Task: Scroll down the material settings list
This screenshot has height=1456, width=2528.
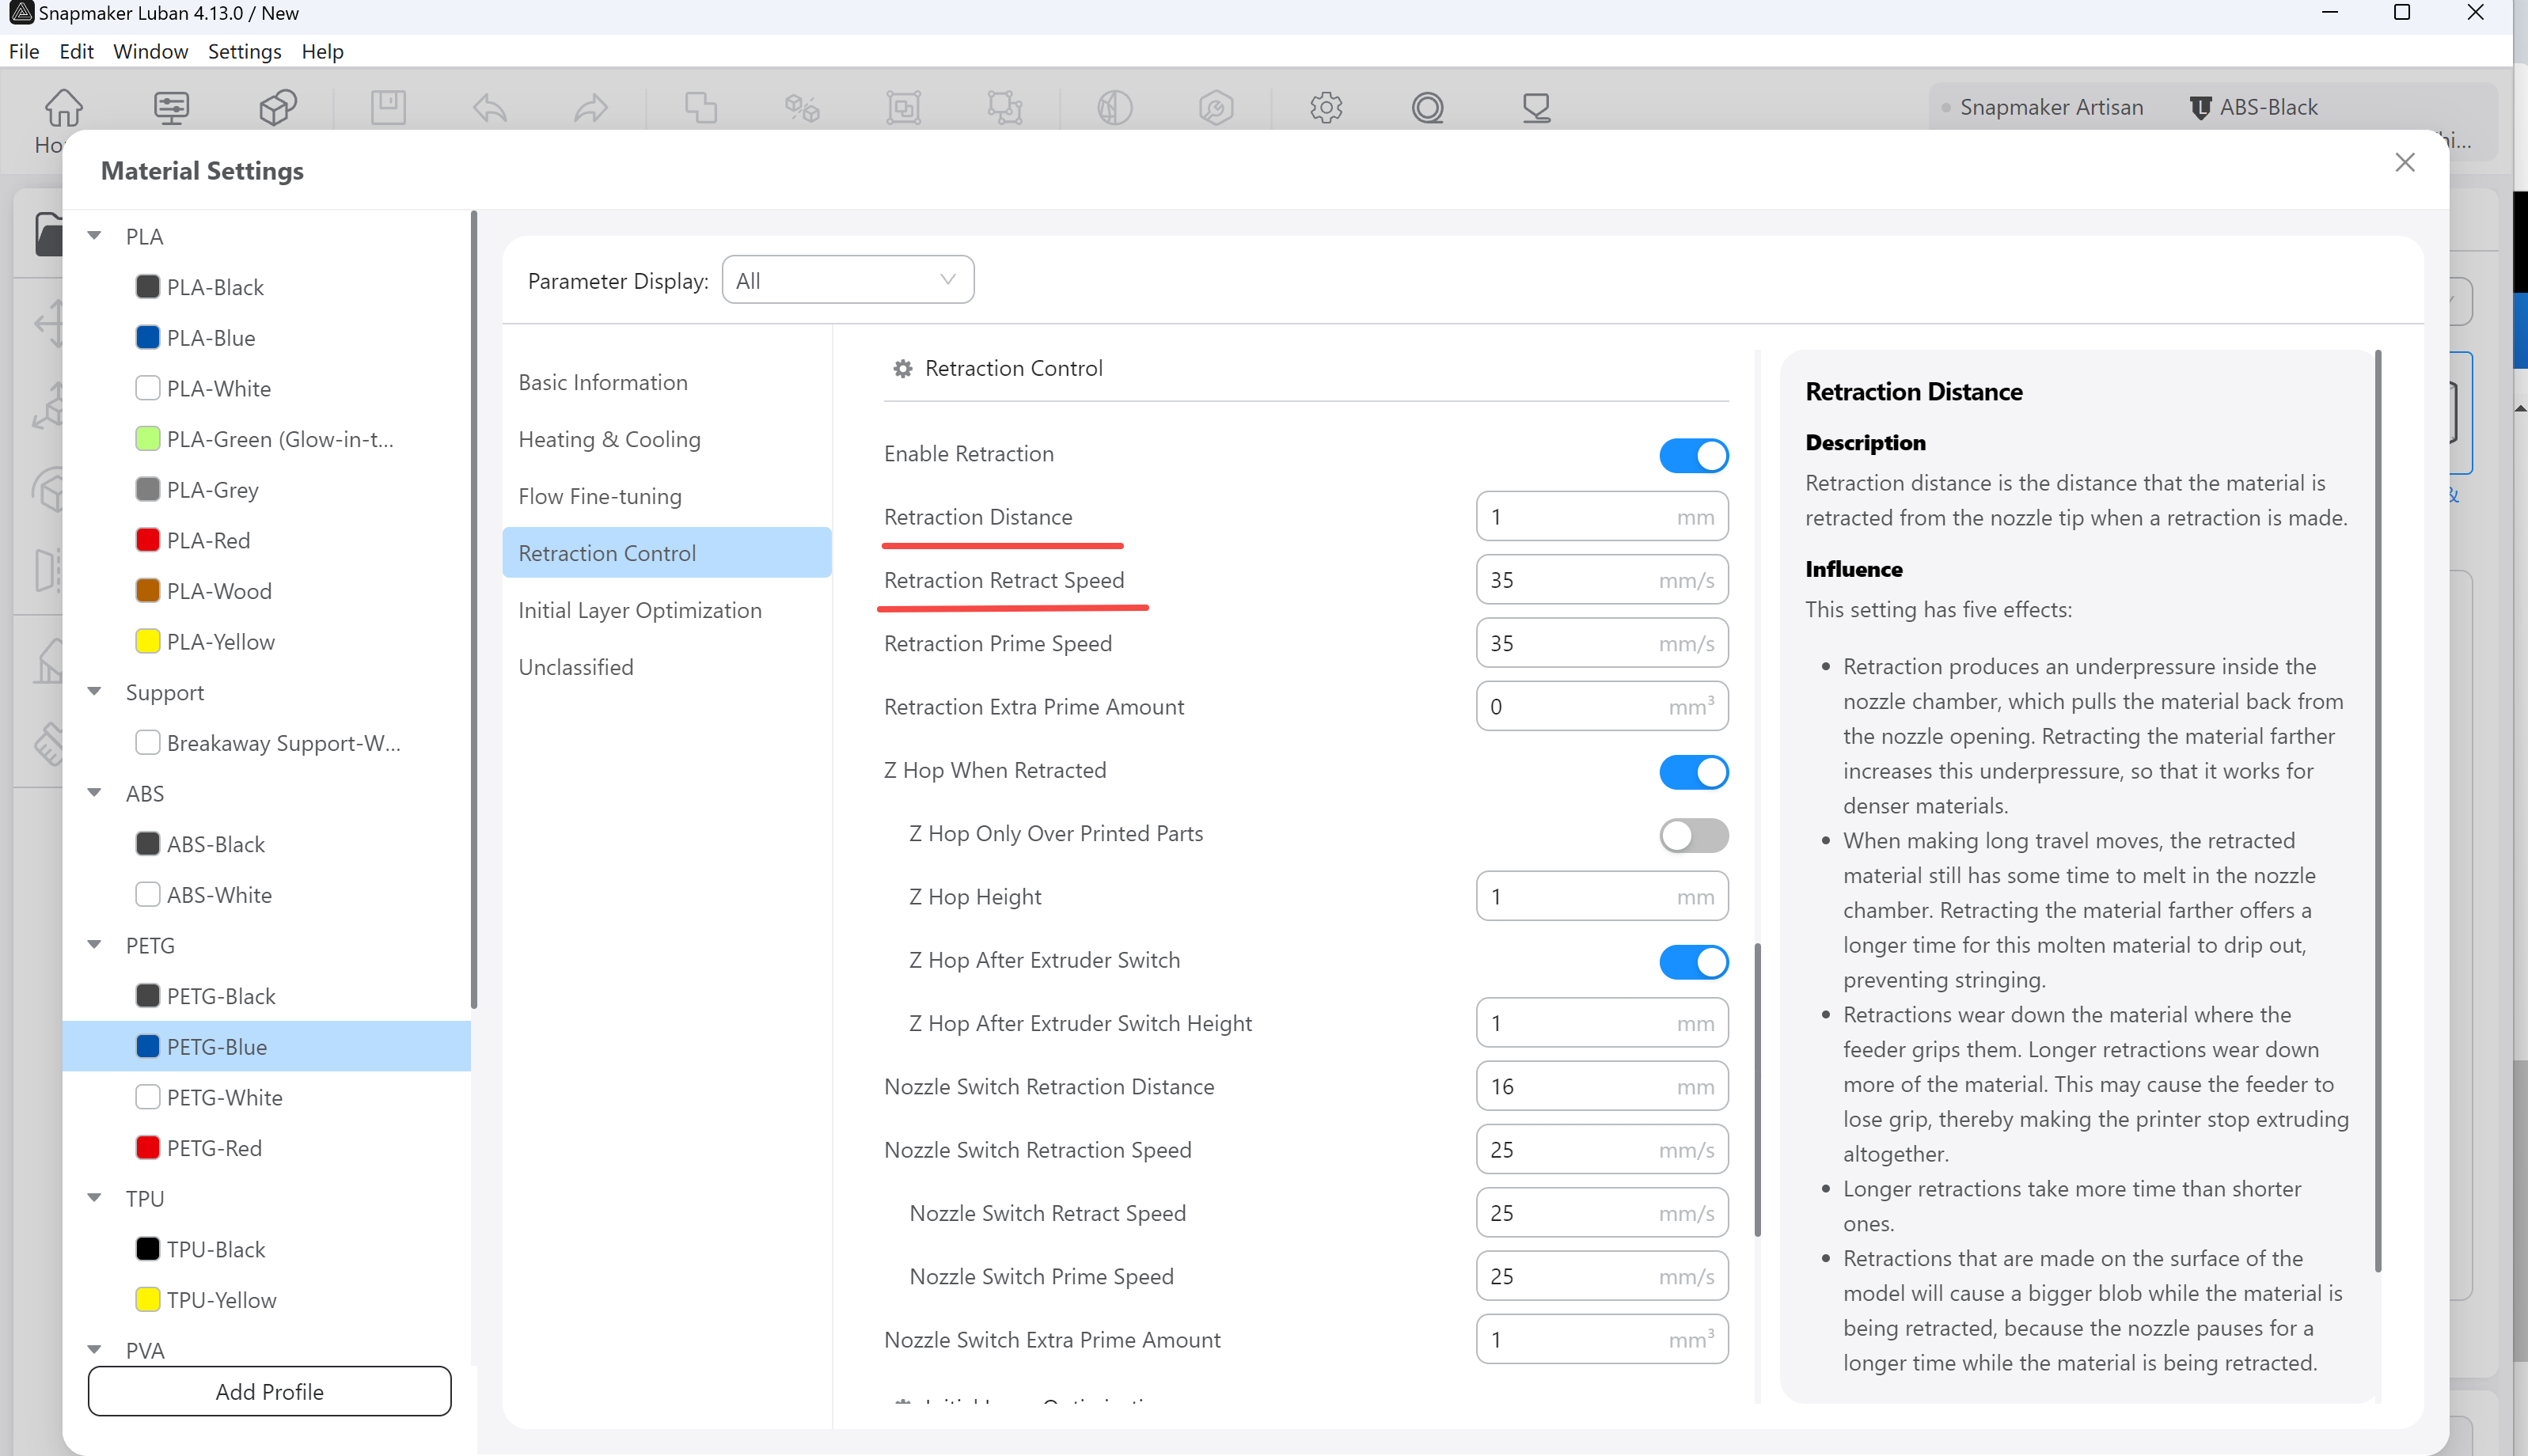Action: click(x=476, y=1302)
